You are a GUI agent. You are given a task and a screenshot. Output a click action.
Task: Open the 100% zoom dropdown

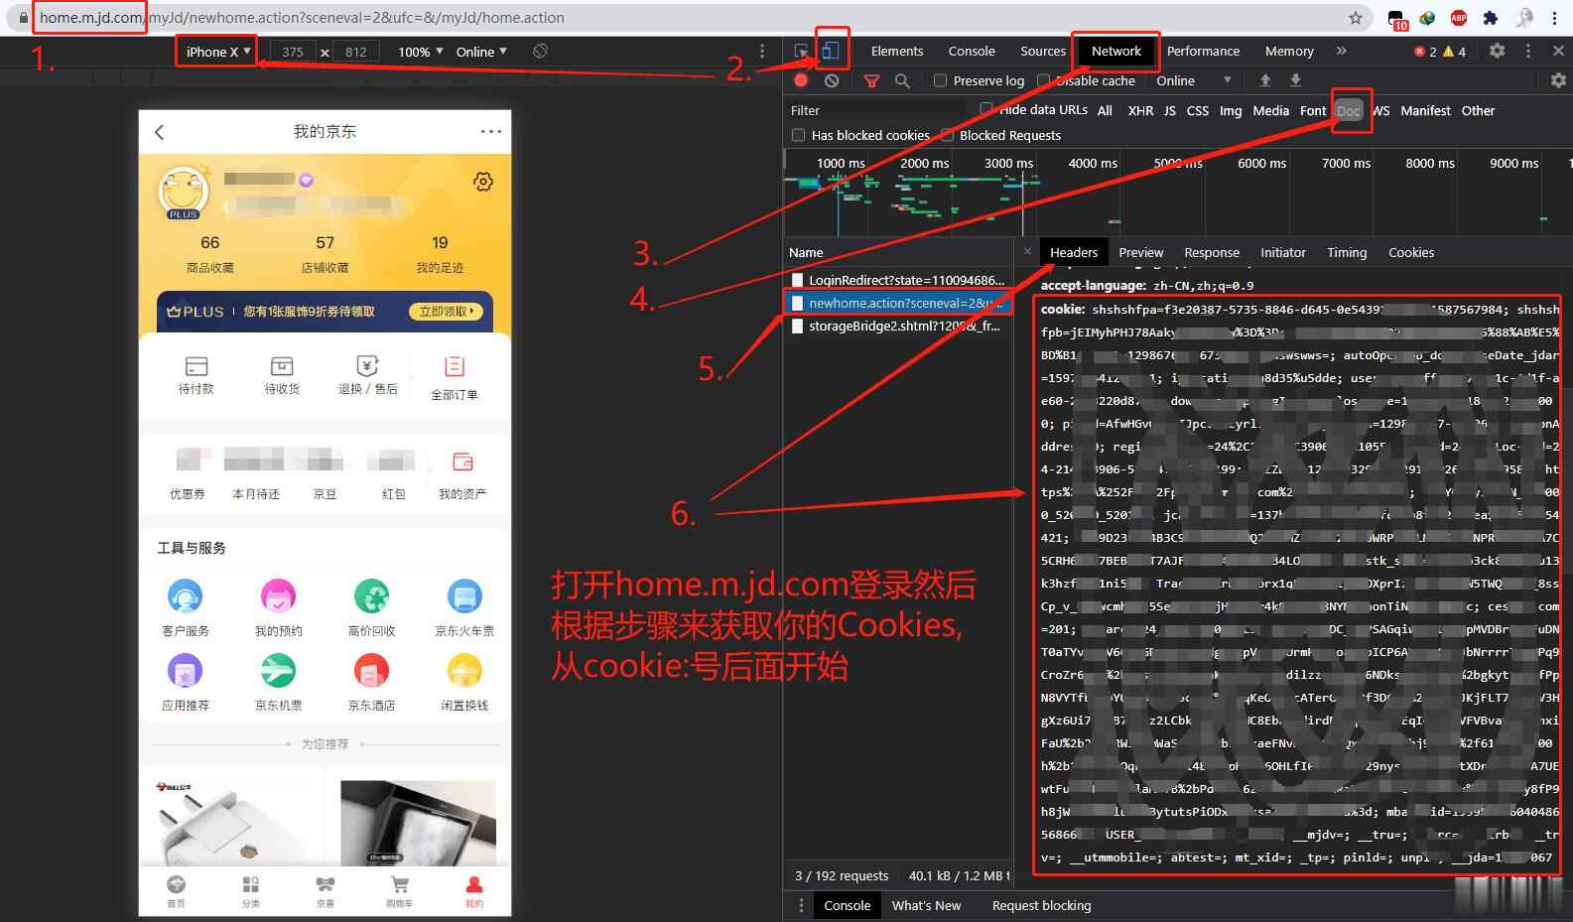(420, 52)
